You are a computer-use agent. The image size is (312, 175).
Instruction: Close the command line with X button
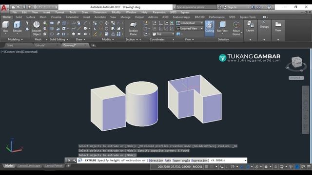pos(69,160)
